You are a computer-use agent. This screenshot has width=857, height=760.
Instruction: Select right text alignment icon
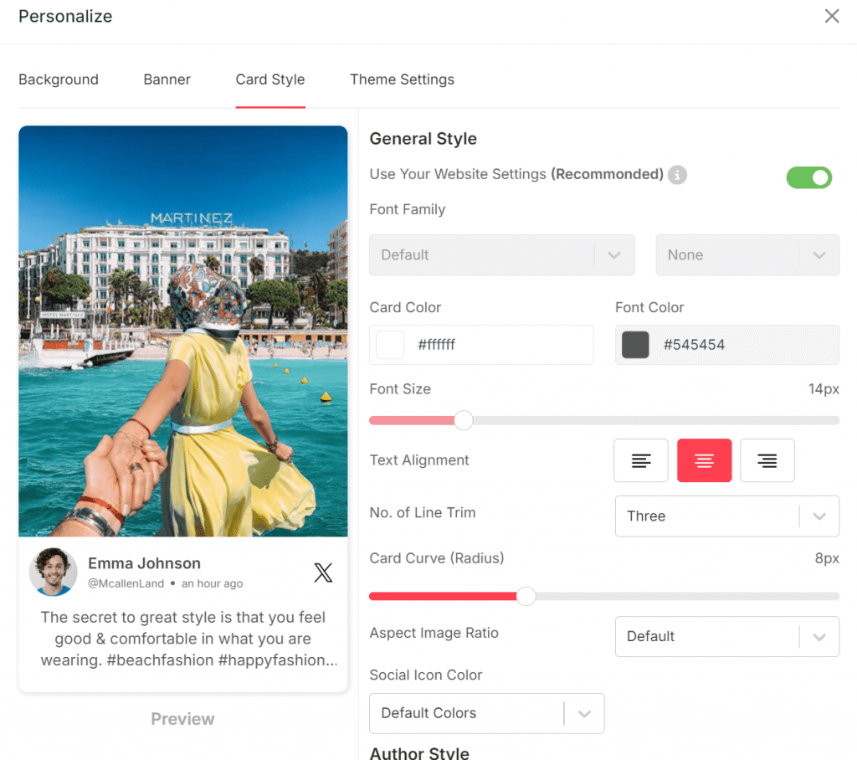coord(767,460)
